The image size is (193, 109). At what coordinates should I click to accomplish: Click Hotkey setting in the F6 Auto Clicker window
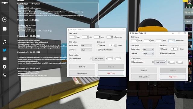coord(144,77)
